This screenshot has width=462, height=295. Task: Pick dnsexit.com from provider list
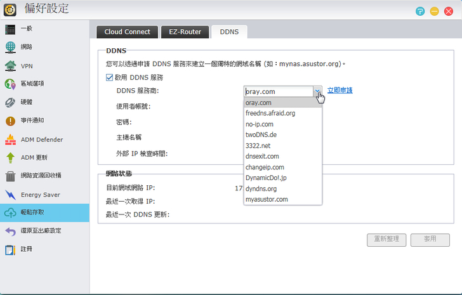pos(283,156)
